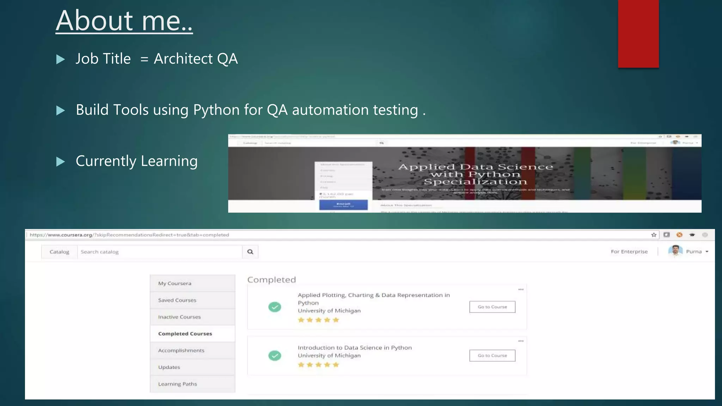This screenshot has width=722, height=406.
Task: Click green checkmark of Applied Plotting course
Action: coord(275,307)
